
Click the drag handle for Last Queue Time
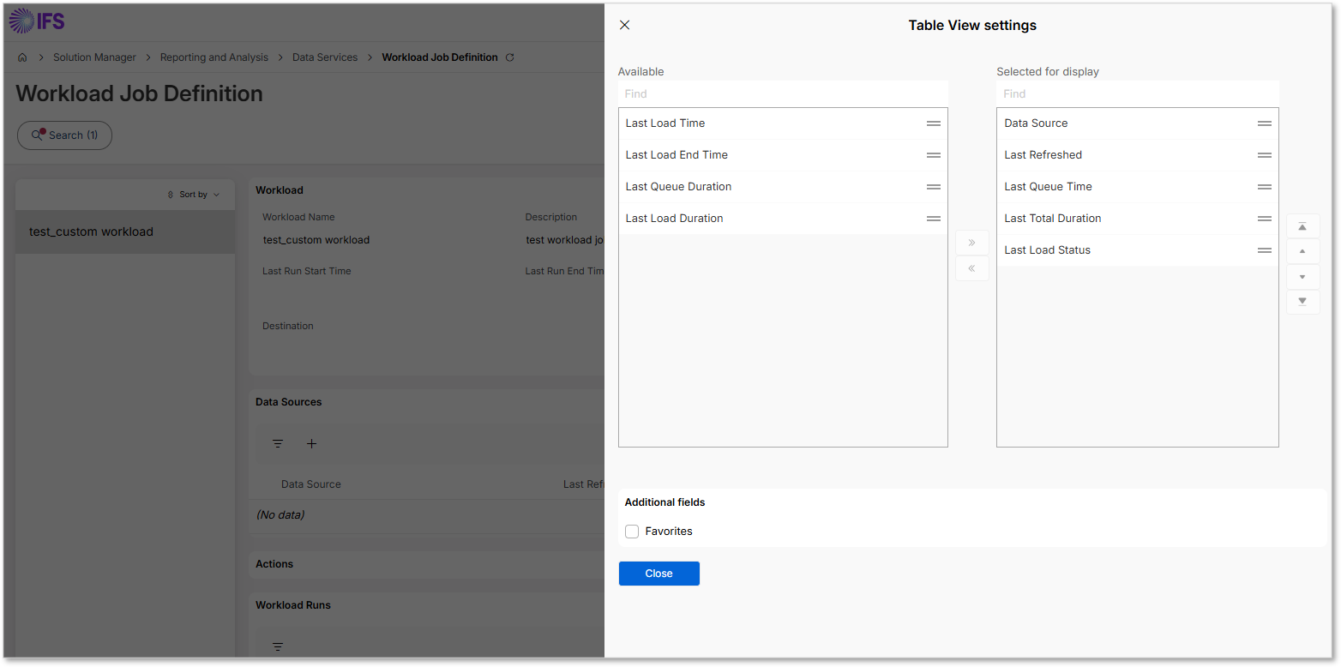(x=1265, y=187)
